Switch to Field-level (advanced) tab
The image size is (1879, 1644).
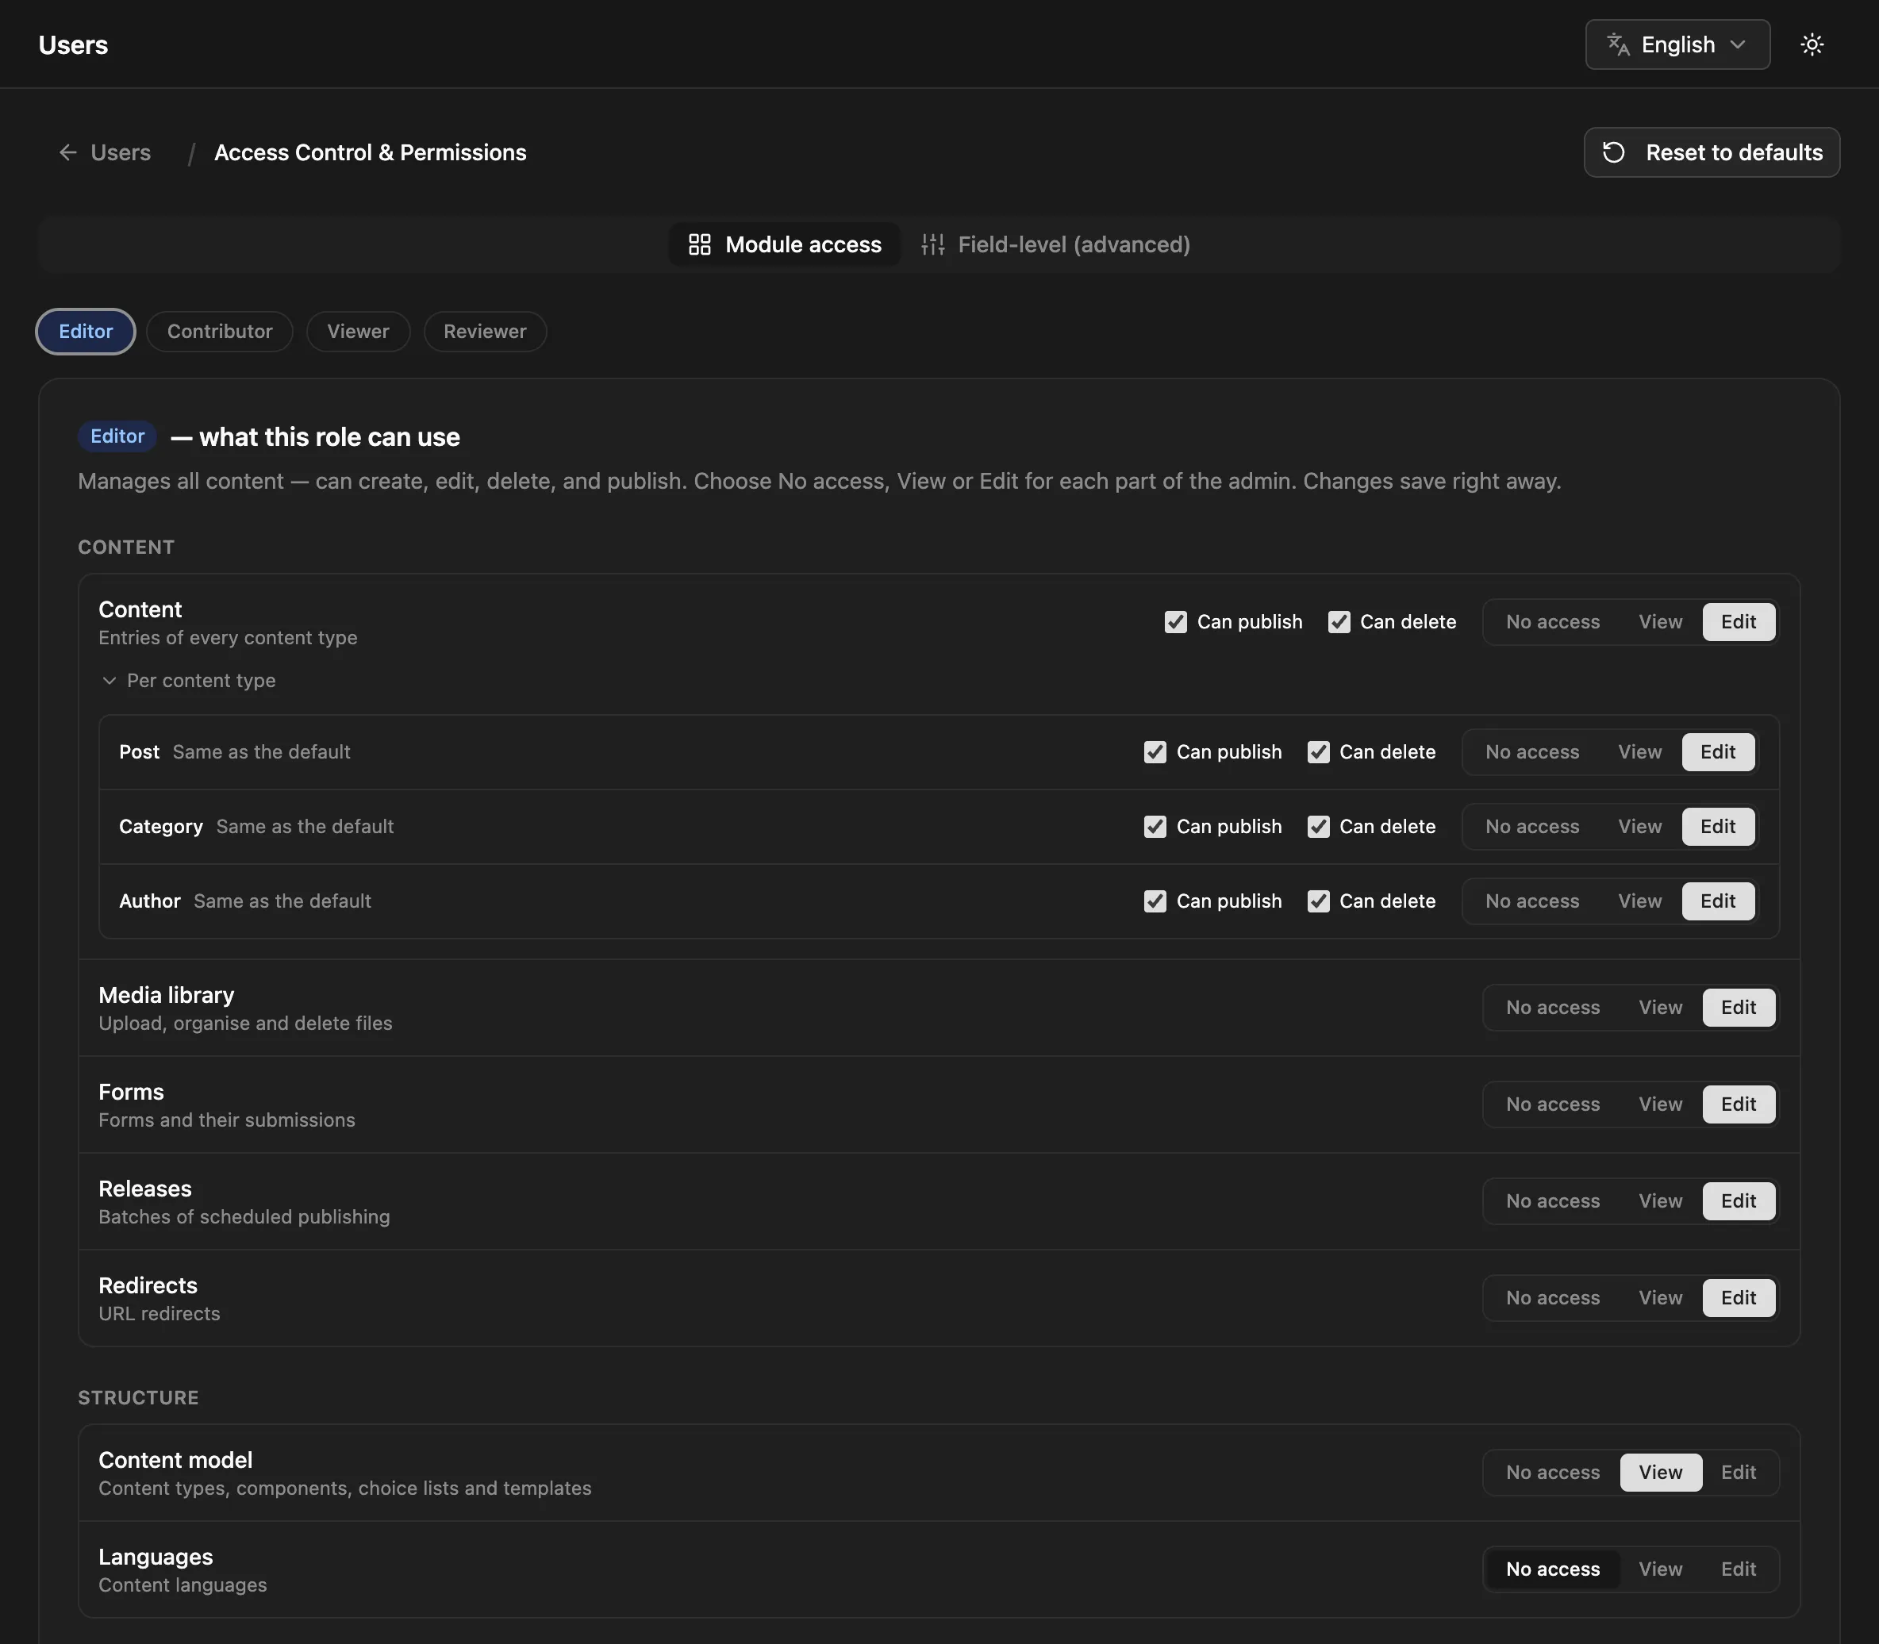pos(1056,244)
